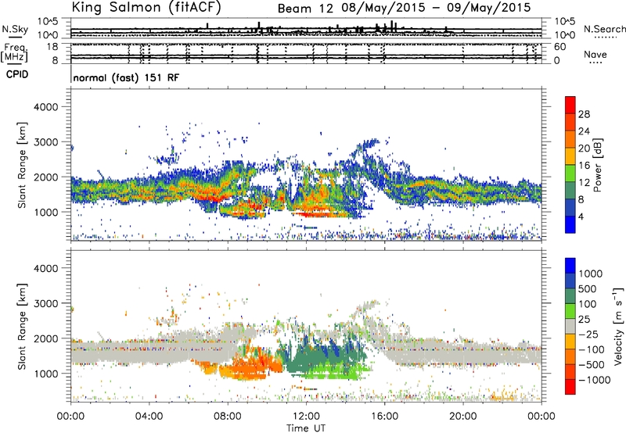
Task: Click the Power [dB] colorbar title
Action: 597,165
